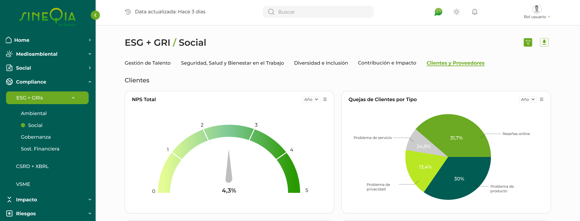Image resolution: width=580 pixels, height=221 pixels.
Task: Click the Riesgos asterisk icon
Action: (x=9, y=213)
